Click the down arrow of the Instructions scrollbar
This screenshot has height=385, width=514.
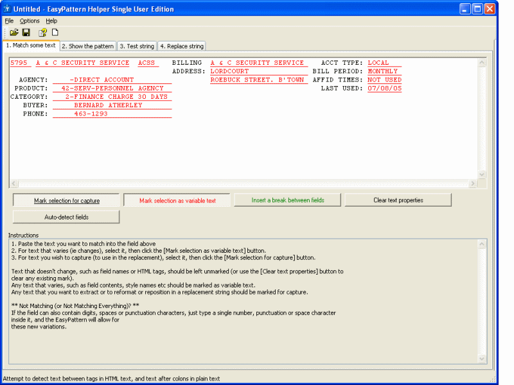point(483,359)
